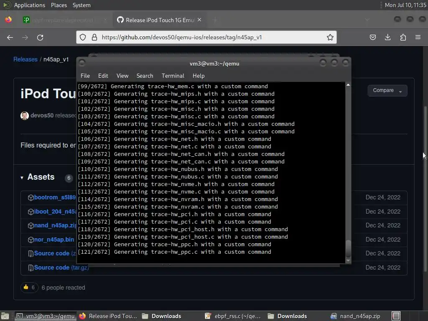Click the thumbs up reaction button

[29, 288]
